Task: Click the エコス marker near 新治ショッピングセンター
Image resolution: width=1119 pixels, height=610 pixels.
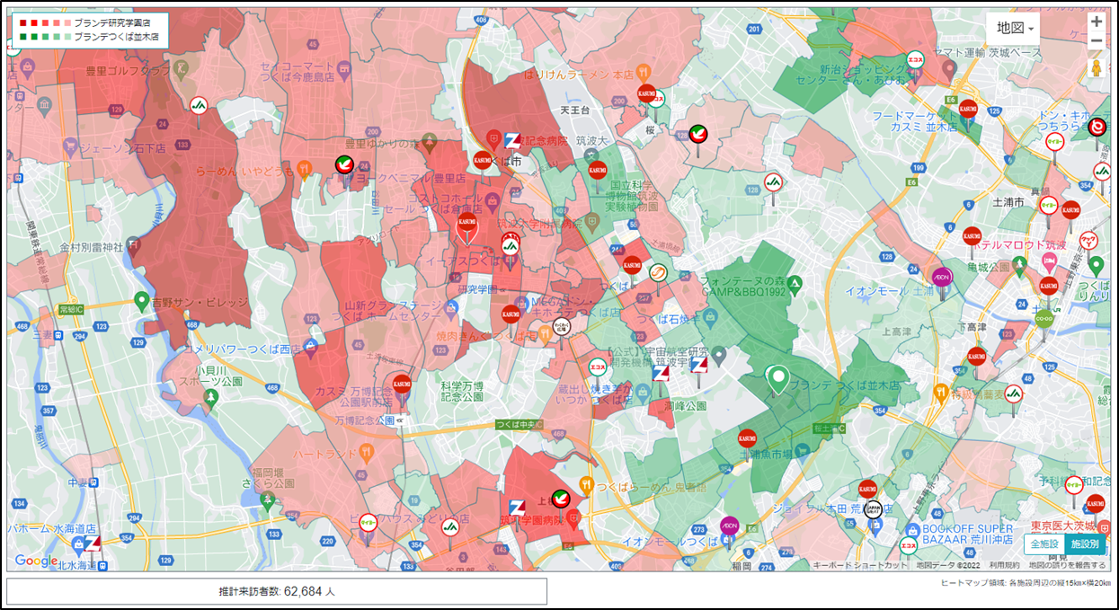Action: point(915,59)
